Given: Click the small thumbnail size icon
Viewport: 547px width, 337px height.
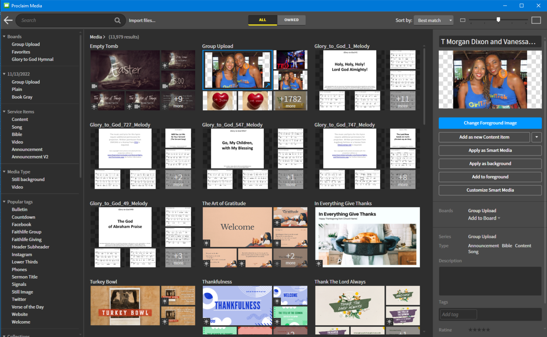Looking at the screenshot, I should pyautogui.click(x=463, y=20).
